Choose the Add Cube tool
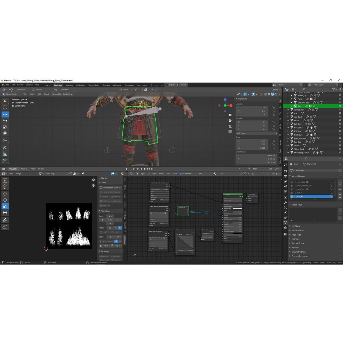The height and width of the screenshot is (343, 343). (5, 161)
